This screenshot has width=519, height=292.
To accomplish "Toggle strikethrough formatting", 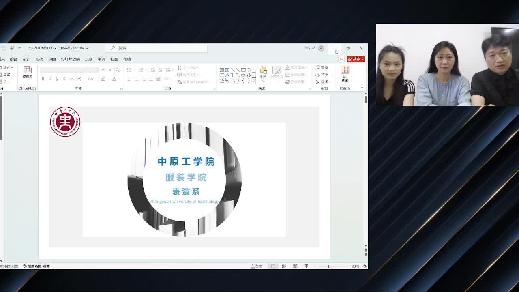I will point(71,79).
